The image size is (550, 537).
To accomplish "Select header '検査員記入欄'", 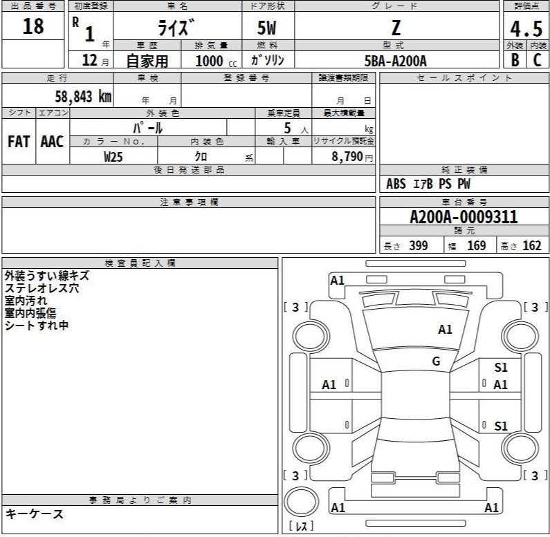I will point(140,263).
